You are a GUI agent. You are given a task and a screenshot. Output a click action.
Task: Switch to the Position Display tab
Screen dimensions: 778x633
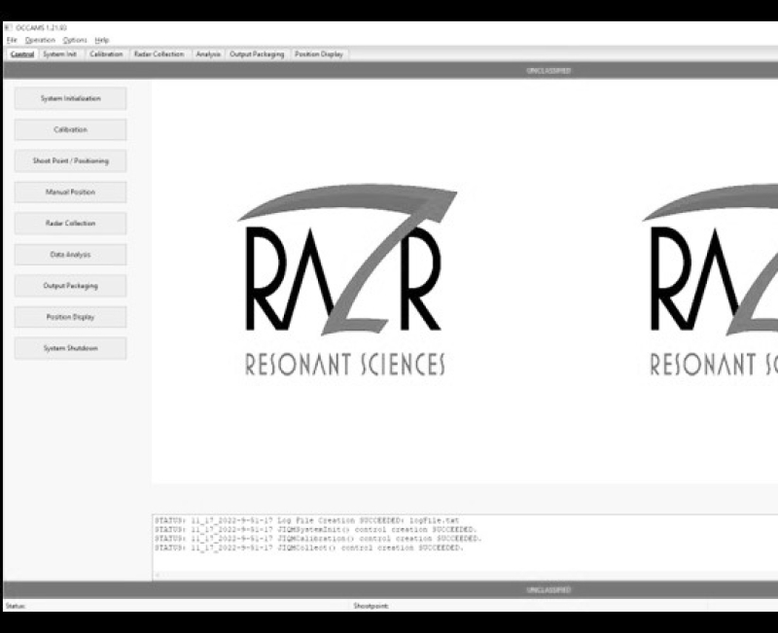[x=319, y=54]
